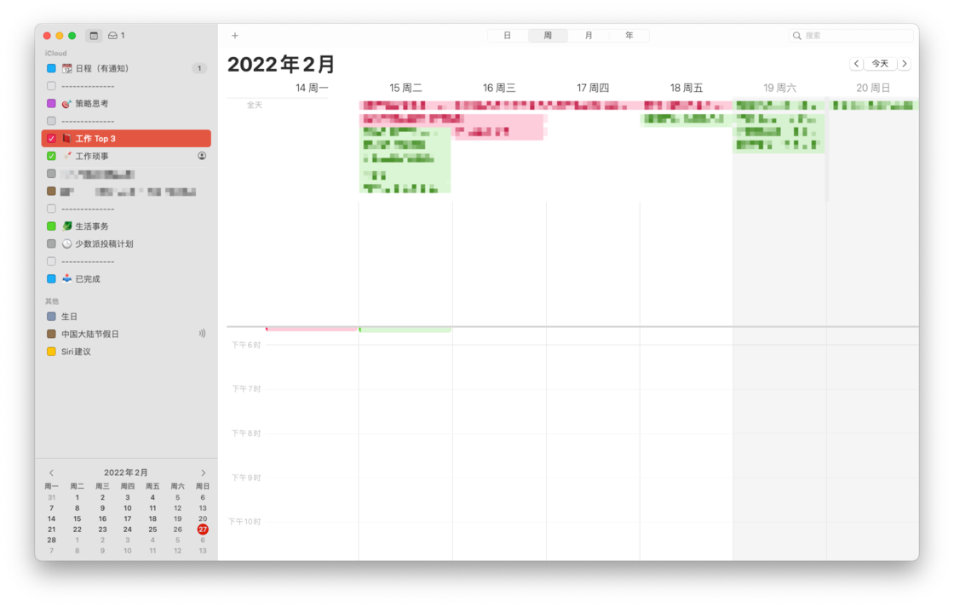Click the broadcast icon beside 中国大陆节假日
Image resolution: width=954 pixels, height=607 pixels.
click(x=202, y=334)
